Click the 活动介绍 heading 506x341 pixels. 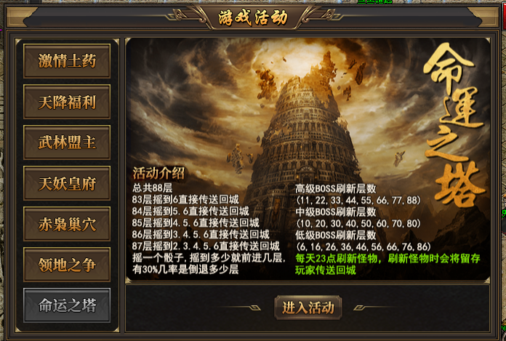pyautogui.click(x=158, y=173)
